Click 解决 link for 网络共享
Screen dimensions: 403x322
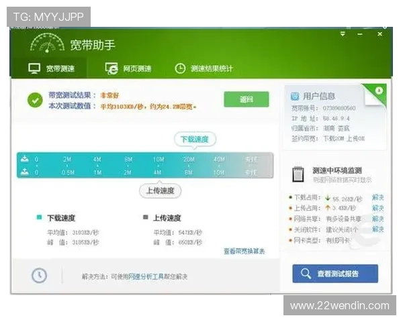click(x=377, y=219)
